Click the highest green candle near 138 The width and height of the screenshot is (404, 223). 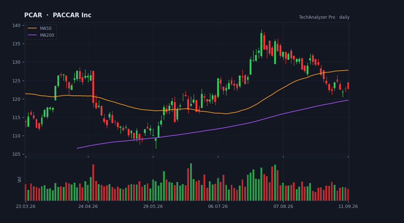pos(261,45)
